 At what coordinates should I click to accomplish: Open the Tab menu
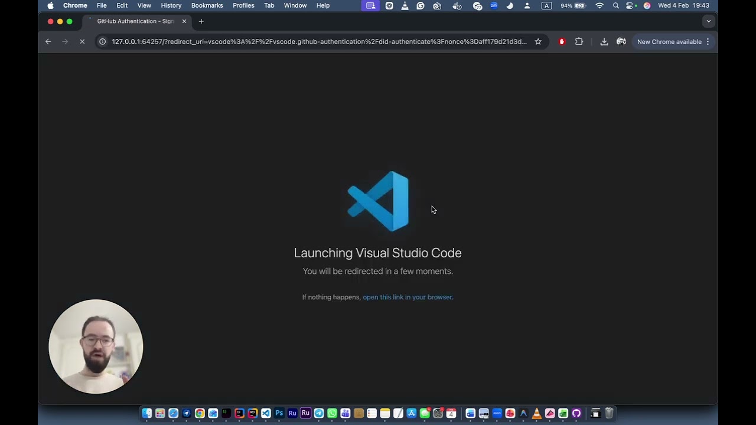click(x=269, y=5)
